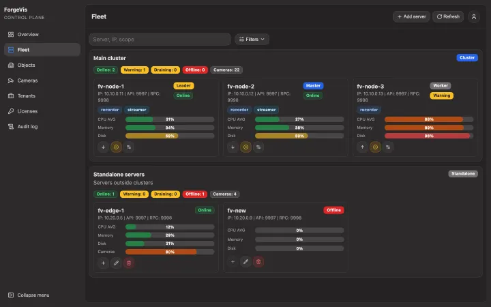Click the Worker badge on fv-node-3
491x307 pixels.
pos(441,85)
